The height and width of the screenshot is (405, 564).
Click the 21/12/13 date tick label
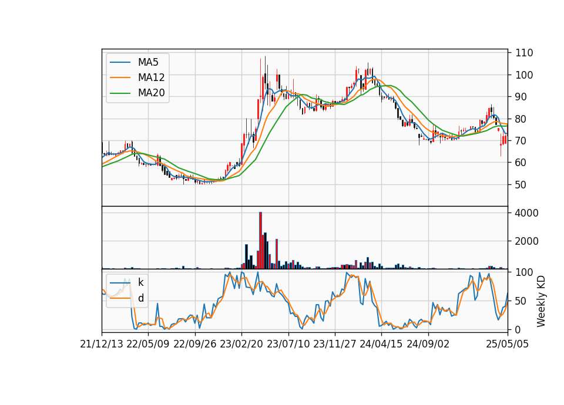click(x=102, y=344)
